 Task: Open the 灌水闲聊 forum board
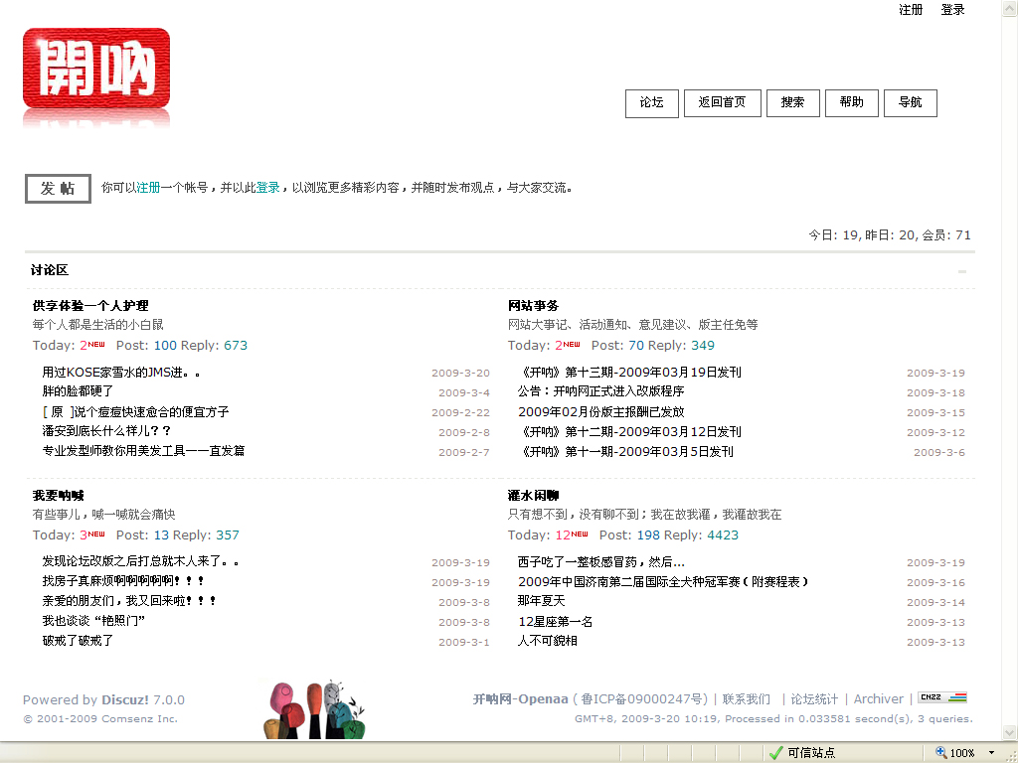[x=533, y=495]
